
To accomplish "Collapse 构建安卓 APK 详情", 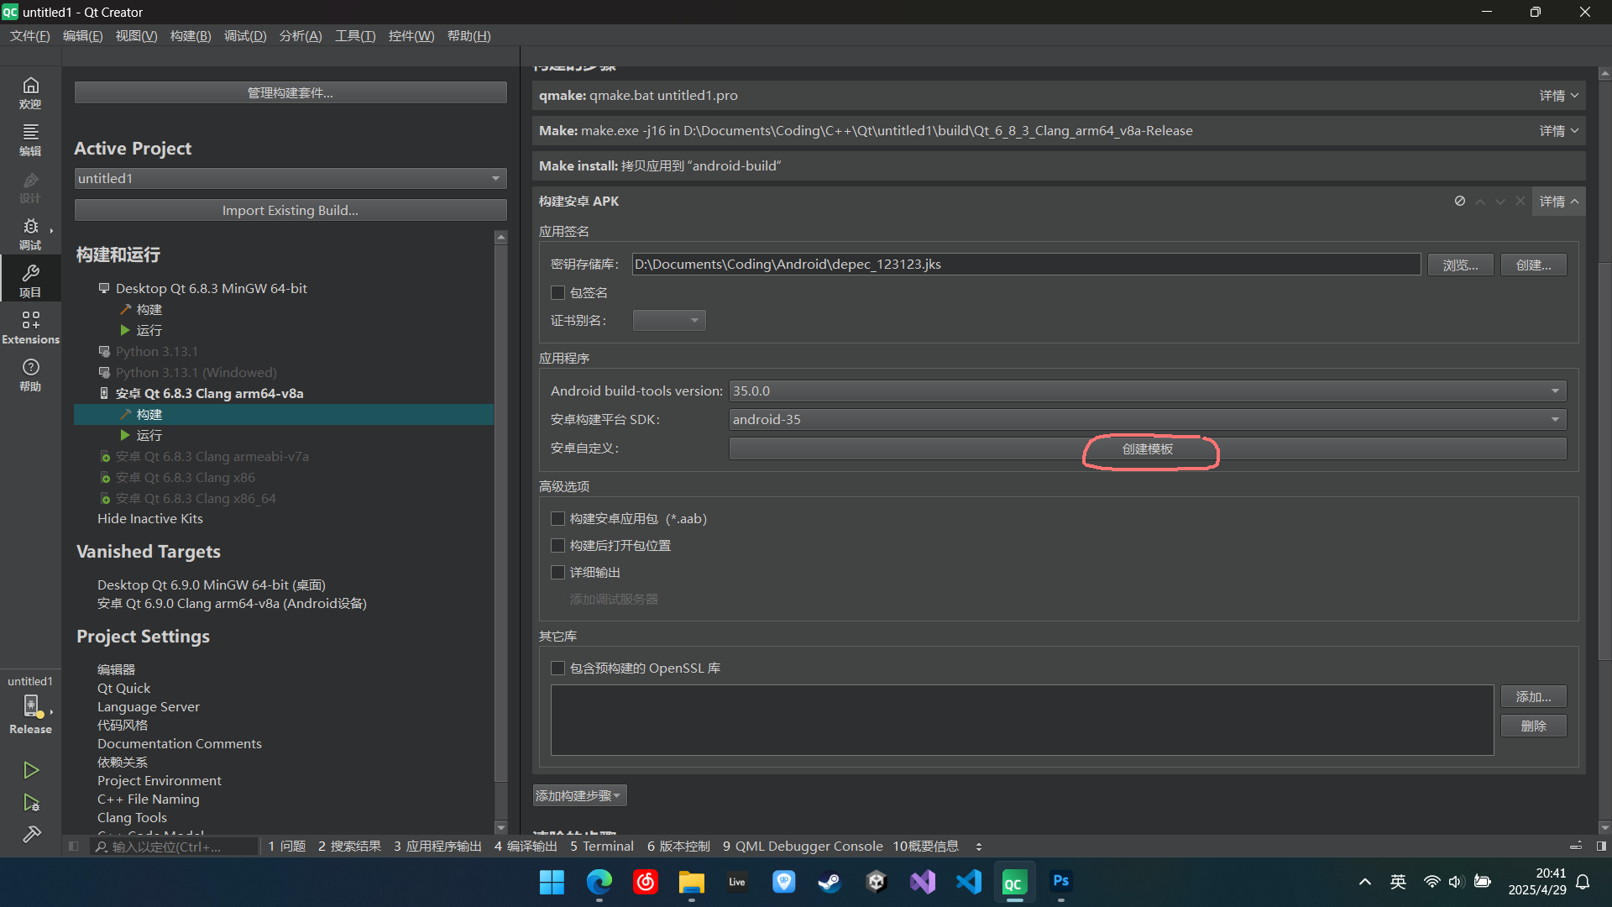I will point(1558,202).
